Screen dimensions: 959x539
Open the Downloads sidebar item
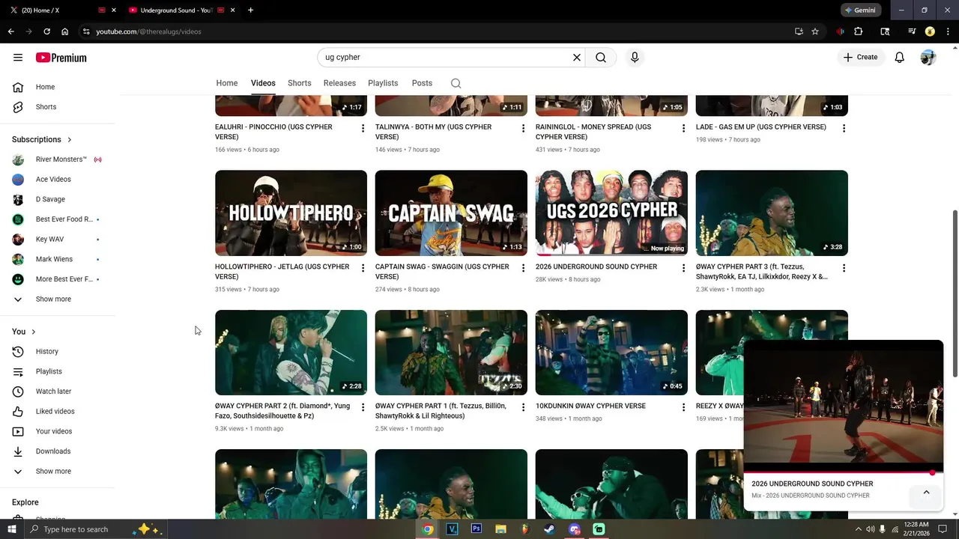[52, 451]
